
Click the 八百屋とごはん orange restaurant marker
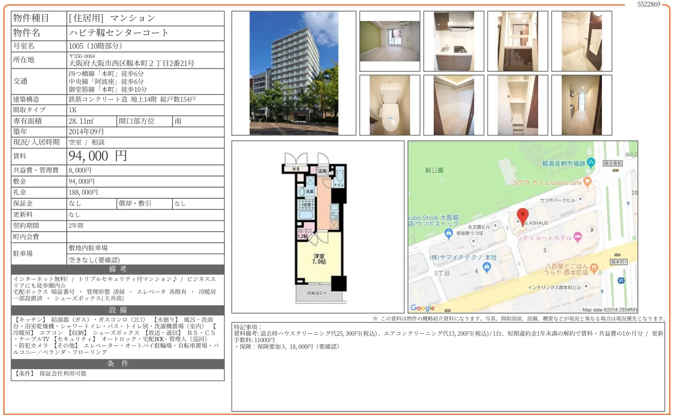coord(594,267)
